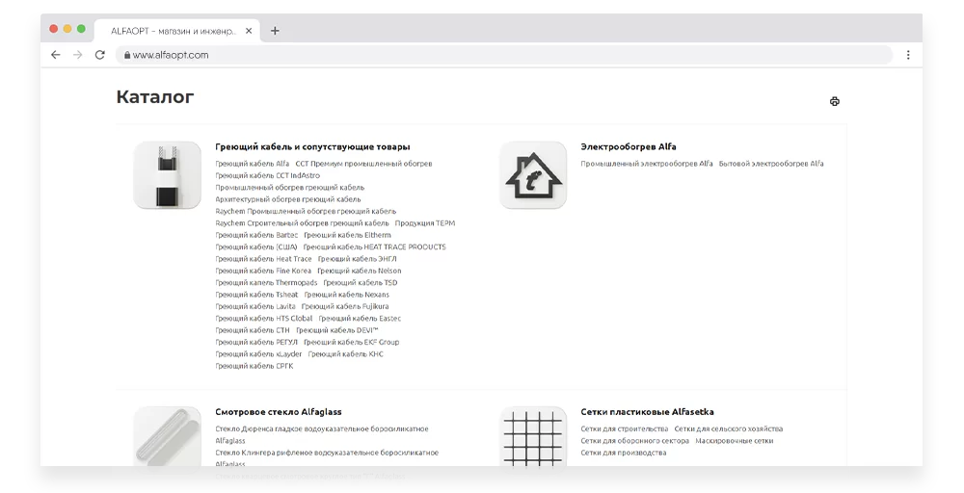Open the Электрообогрев Alfa heading link
The height and width of the screenshot is (493, 964).
click(628, 146)
